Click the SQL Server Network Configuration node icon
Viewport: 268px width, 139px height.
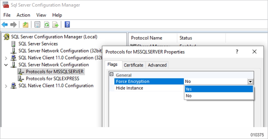click(13, 65)
